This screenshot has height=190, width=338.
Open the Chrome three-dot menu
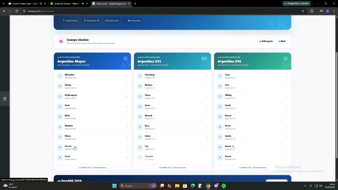[x=334, y=11]
